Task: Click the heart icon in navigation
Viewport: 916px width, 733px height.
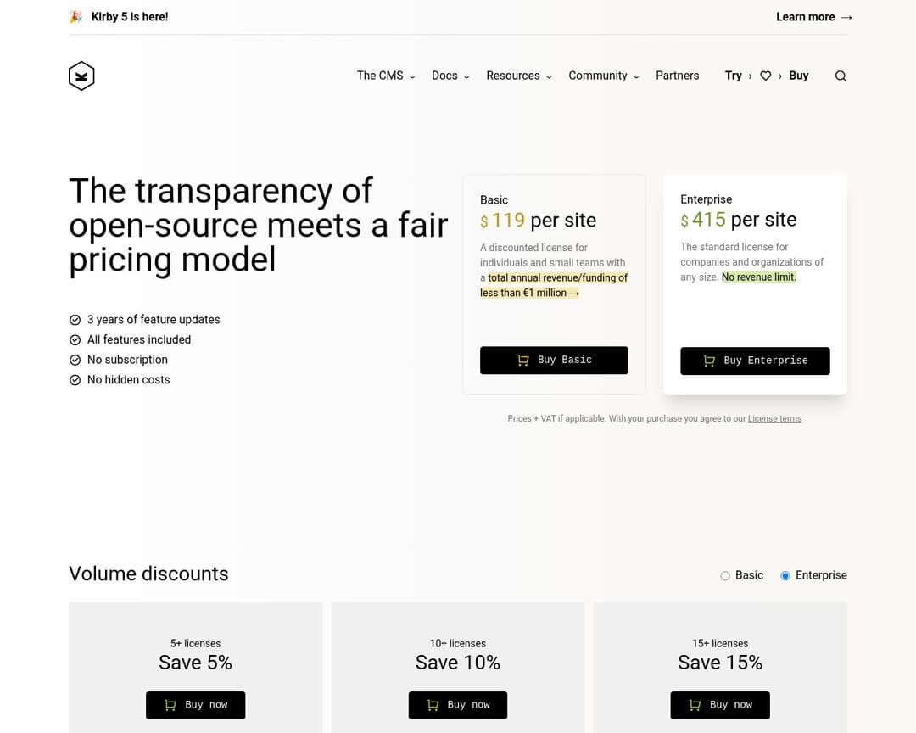Action: 765,76
